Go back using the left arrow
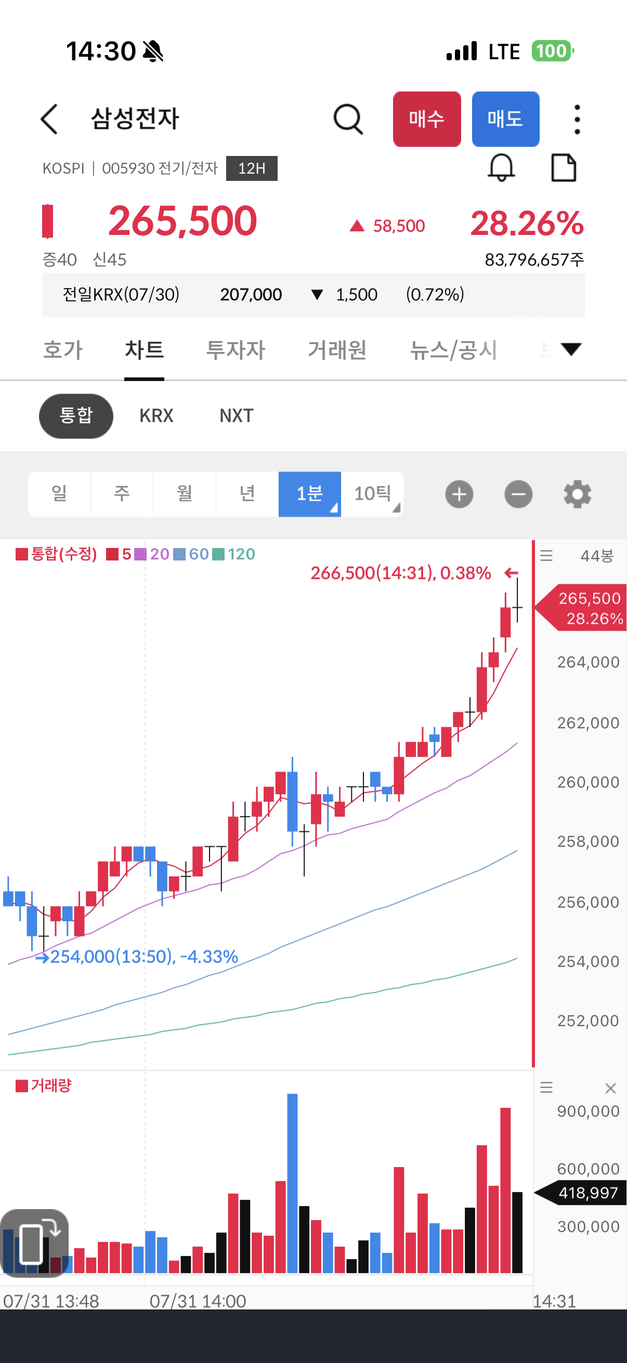 pyautogui.click(x=49, y=119)
